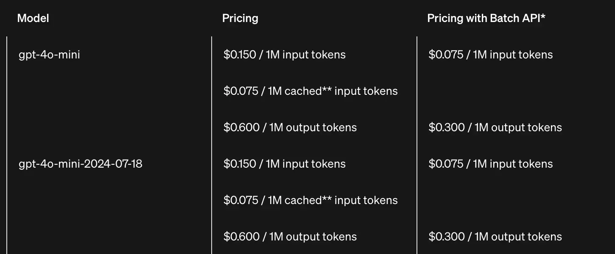Click gpt-4o-mini-2024-07-18 batch $0.300 output price
Viewport: 615px width, 254px height.
(x=495, y=237)
